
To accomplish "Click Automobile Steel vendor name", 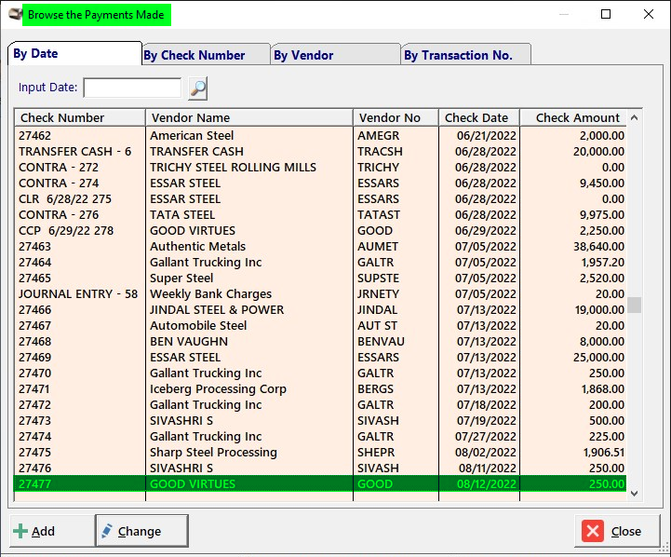I will pyautogui.click(x=198, y=326).
